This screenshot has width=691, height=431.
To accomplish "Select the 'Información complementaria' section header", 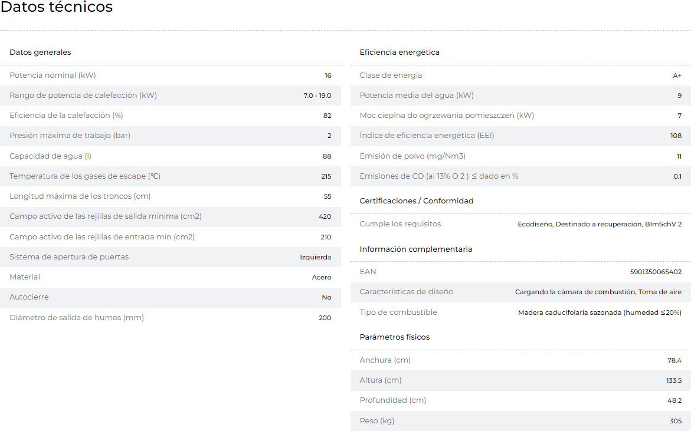I will point(416,249).
